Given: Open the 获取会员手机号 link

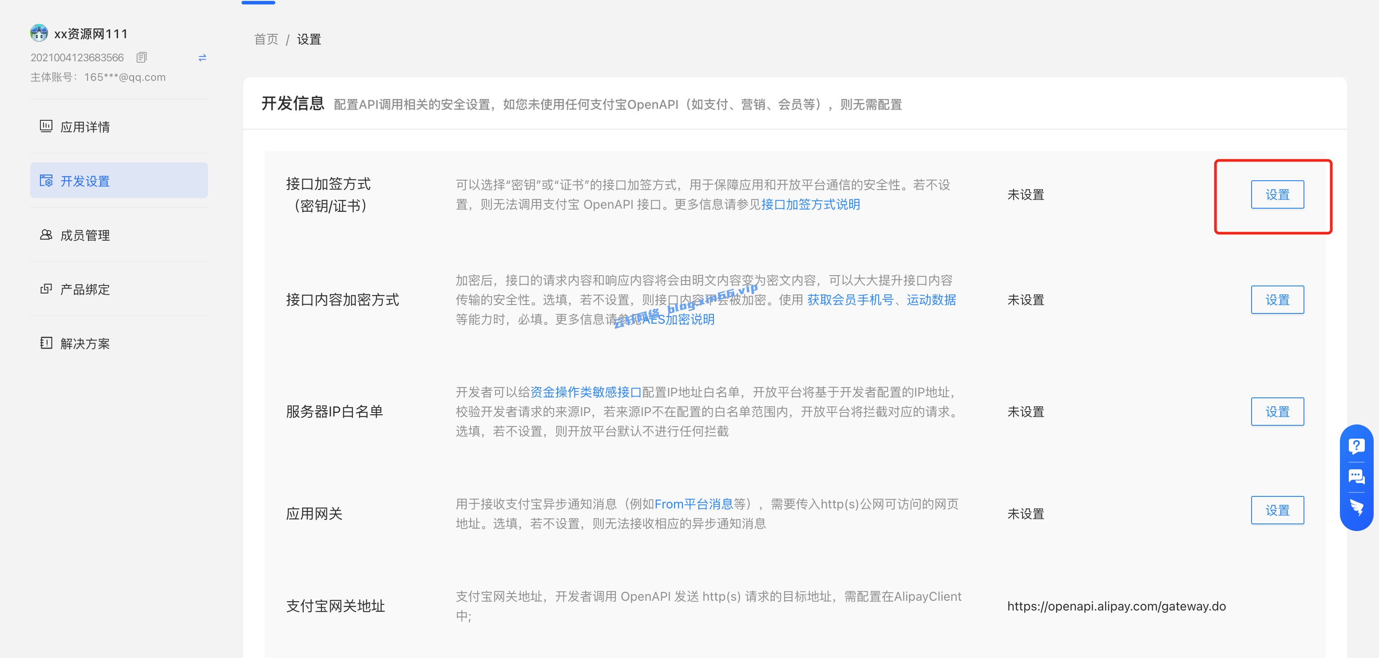Looking at the screenshot, I should click(851, 300).
